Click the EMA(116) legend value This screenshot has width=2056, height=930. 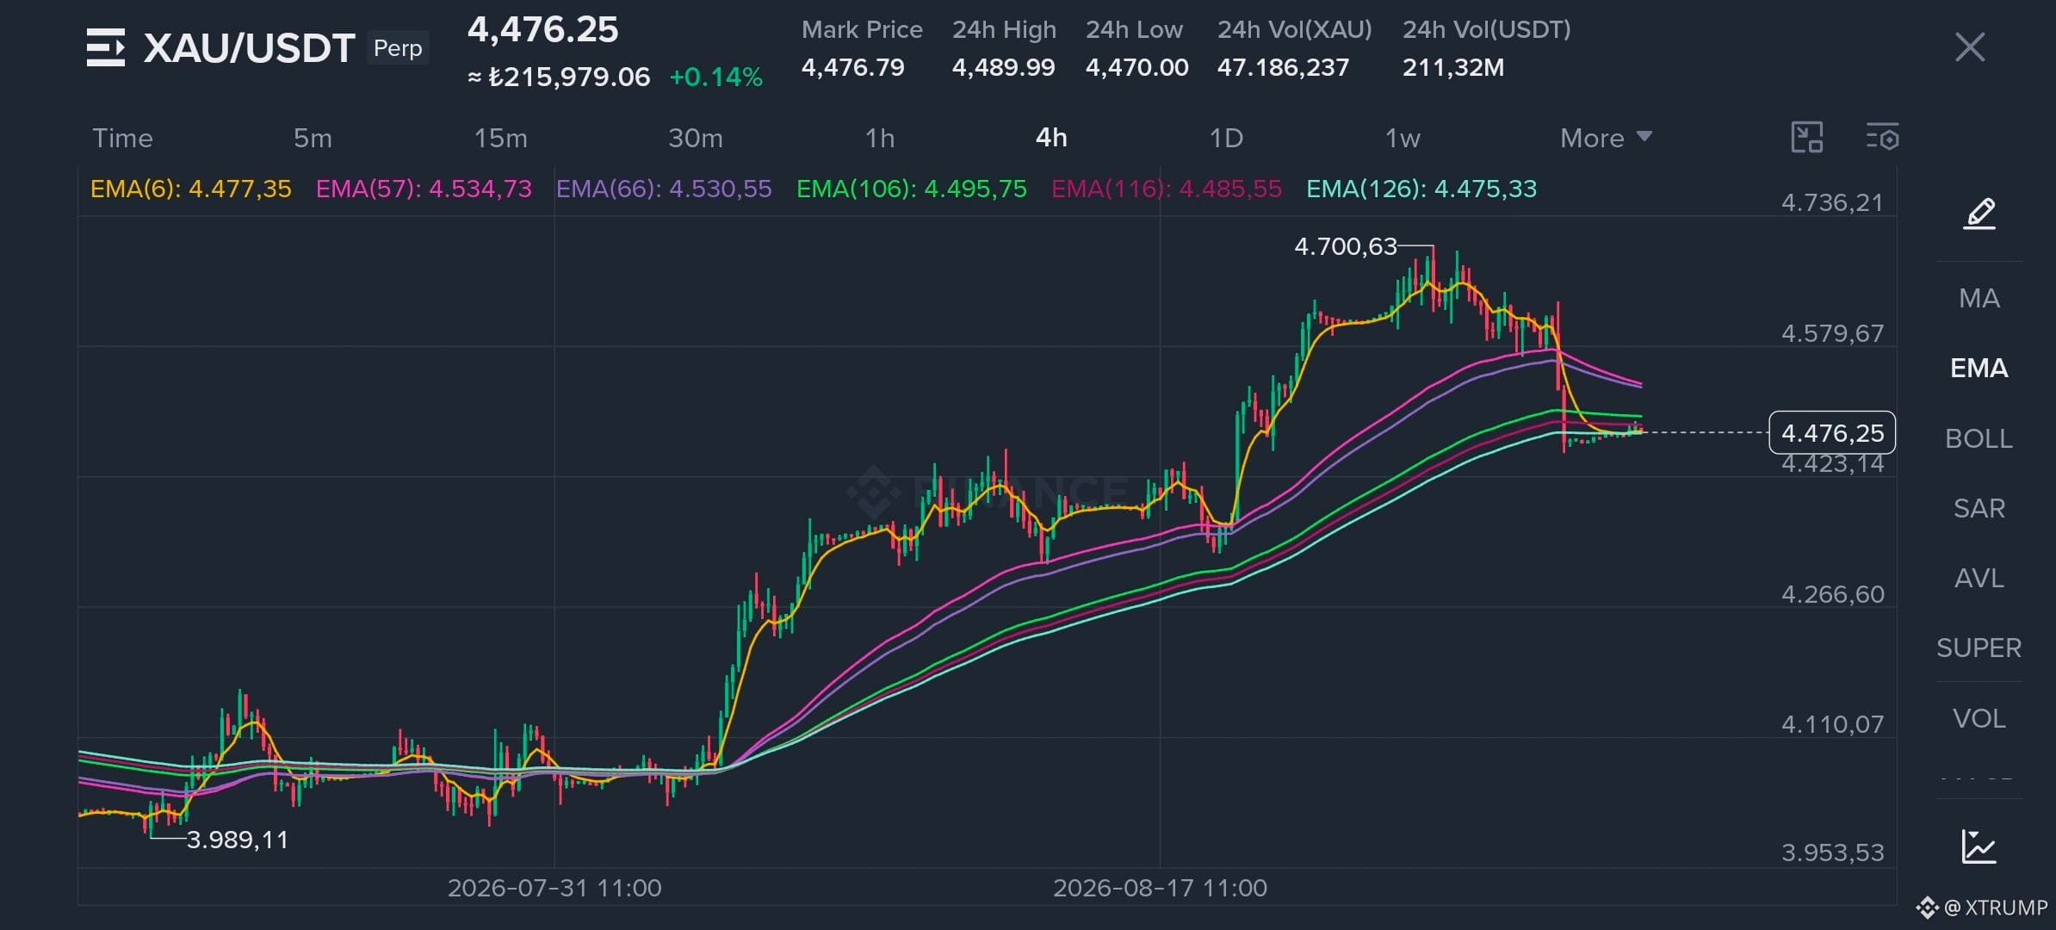coord(1167,189)
